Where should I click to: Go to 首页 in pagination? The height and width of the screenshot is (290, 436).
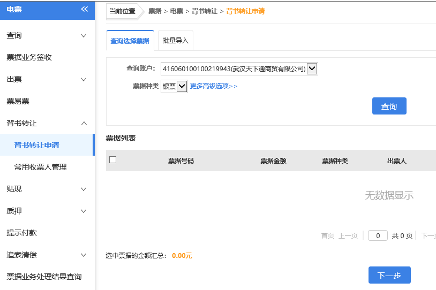click(x=328, y=236)
